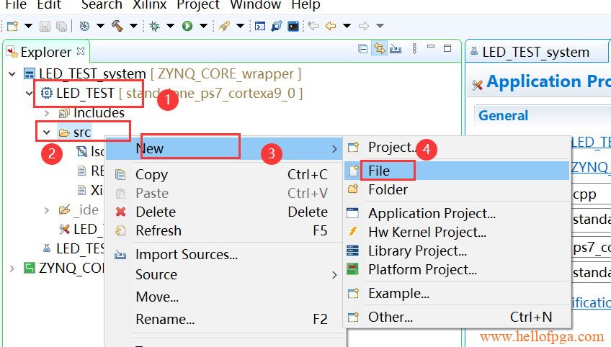Click the Library Project icon

352,251
